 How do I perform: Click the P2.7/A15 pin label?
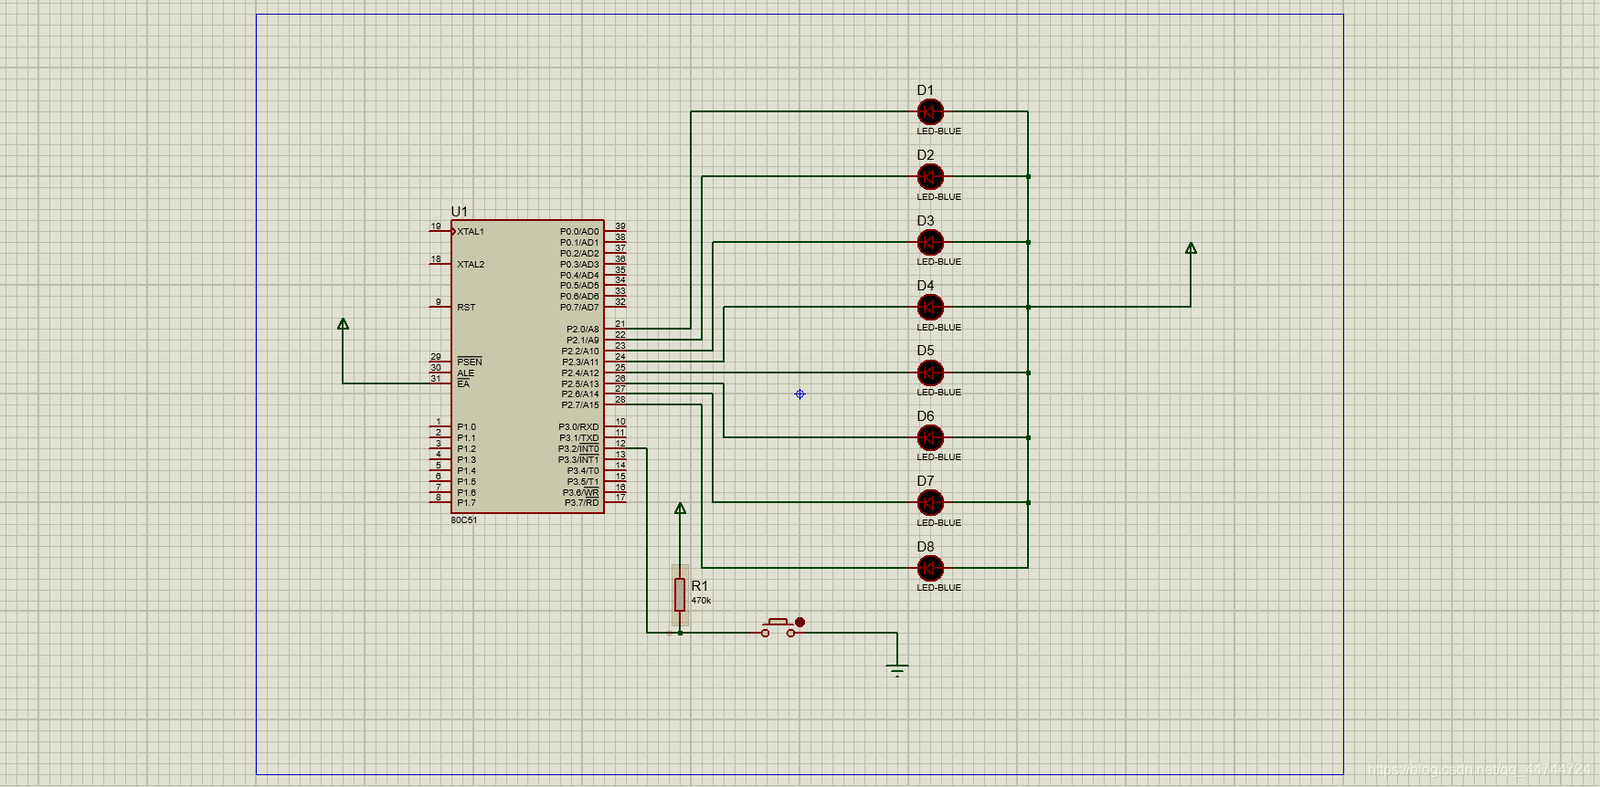coord(580,405)
